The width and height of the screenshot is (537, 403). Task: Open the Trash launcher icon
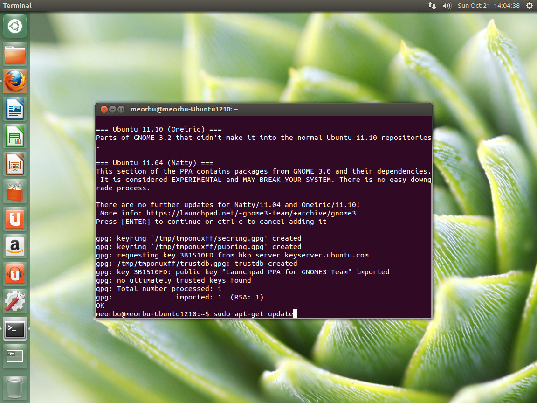click(x=15, y=388)
